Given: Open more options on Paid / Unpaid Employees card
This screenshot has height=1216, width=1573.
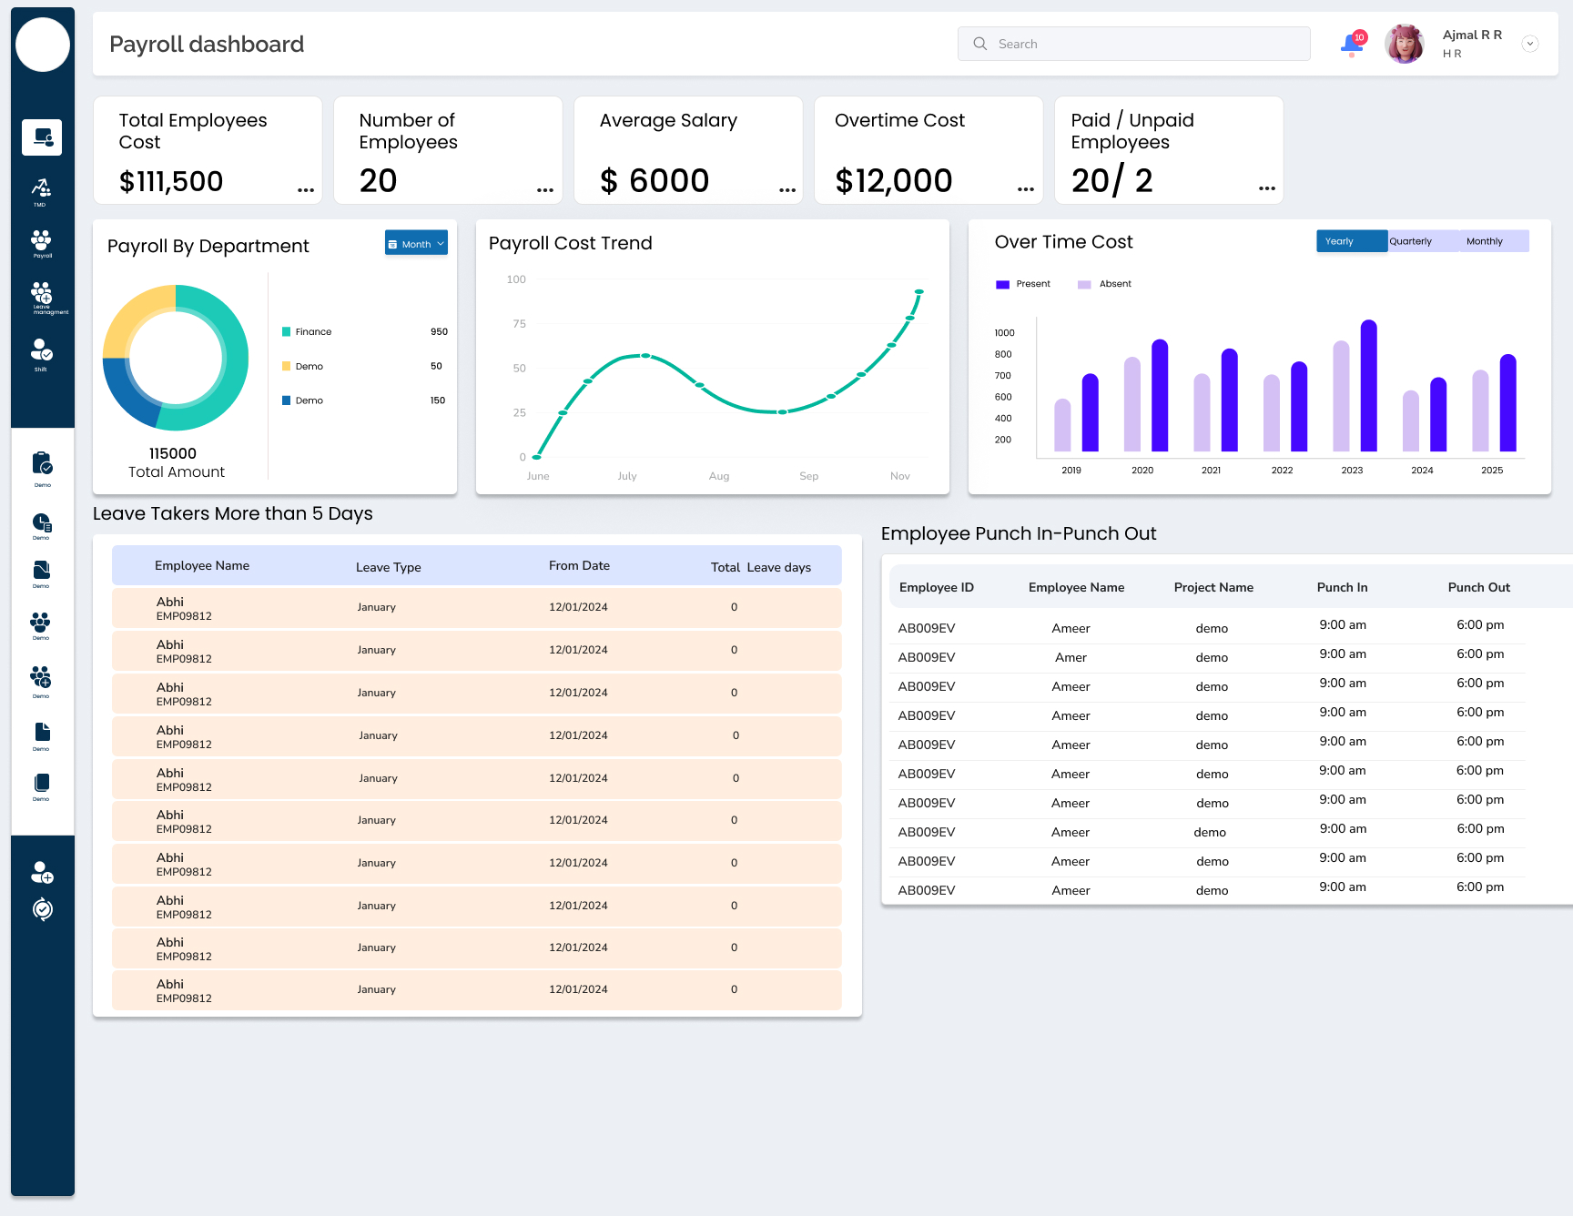Looking at the screenshot, I should (1267, 188).
